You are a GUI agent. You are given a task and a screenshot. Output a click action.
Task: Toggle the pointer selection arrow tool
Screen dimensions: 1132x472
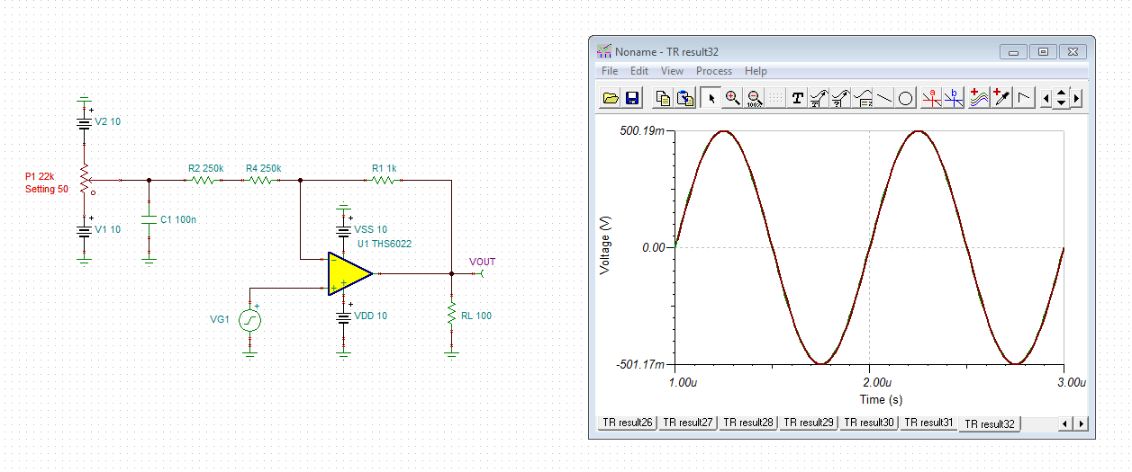pyautogui.click(x=711, y=98)
